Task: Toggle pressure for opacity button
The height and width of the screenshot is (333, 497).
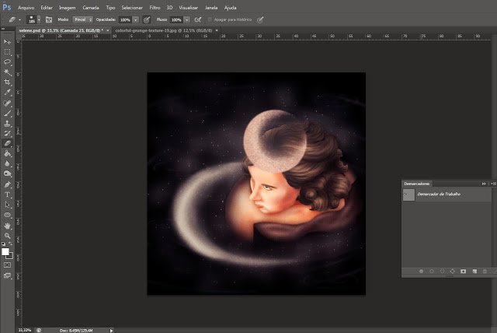Action: coord(147,19)
